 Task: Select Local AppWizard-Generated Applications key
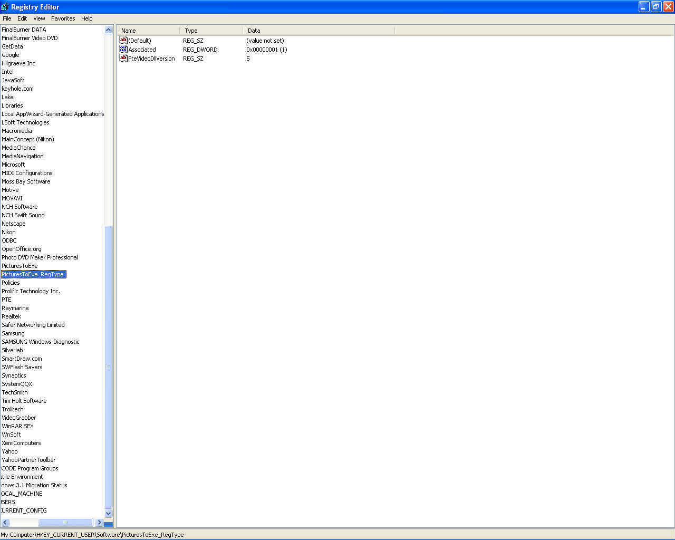point(53,114)
